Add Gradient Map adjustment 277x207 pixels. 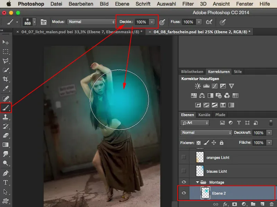tap(231, 105)
